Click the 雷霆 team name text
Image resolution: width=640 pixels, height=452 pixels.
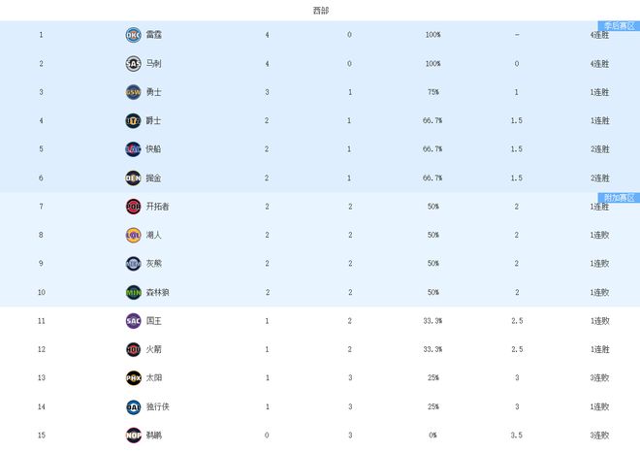click(x=154, y=35)
